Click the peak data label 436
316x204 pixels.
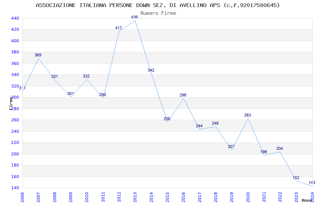point(135,17)
